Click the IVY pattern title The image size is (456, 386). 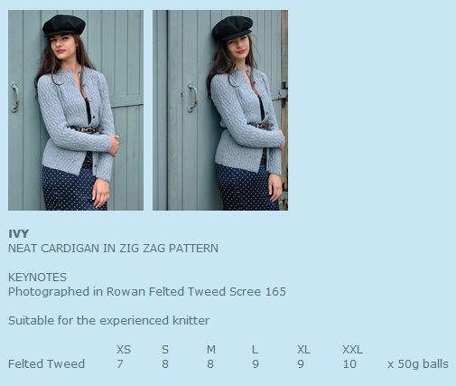pyautogui.click(x=18, y=234)
